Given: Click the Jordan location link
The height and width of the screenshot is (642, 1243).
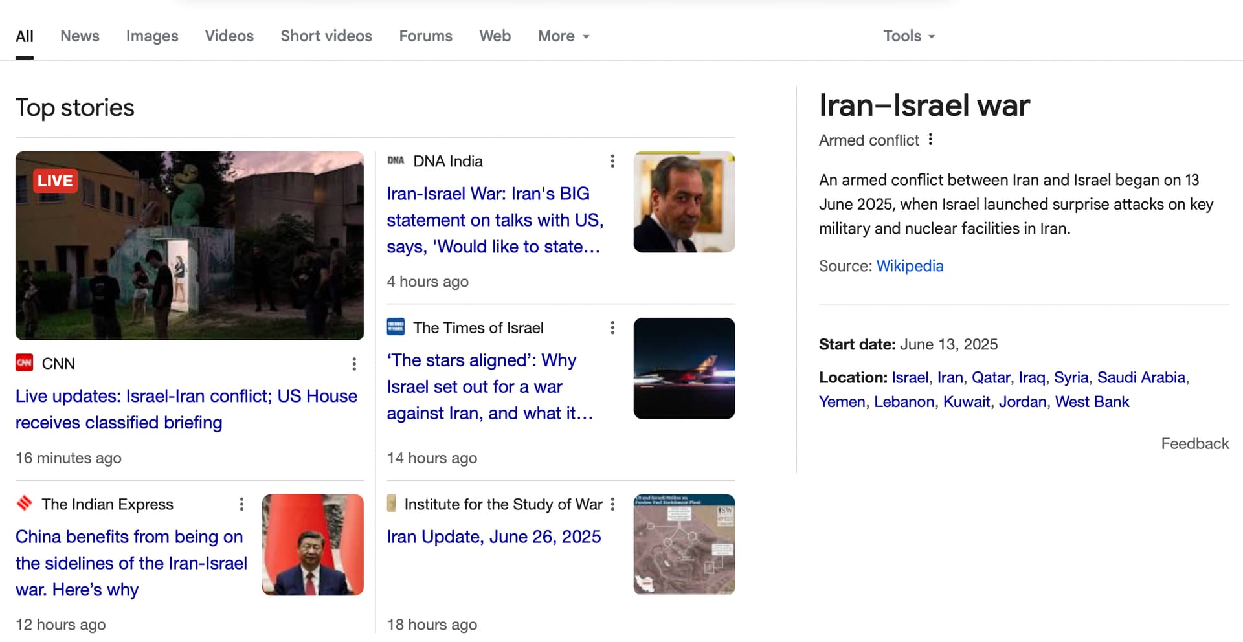Looking at the screenshot, I should [1022, 402].
